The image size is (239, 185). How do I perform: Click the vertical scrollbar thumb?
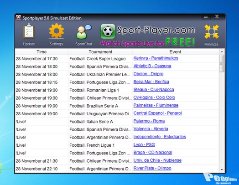(x=222, y=63)
